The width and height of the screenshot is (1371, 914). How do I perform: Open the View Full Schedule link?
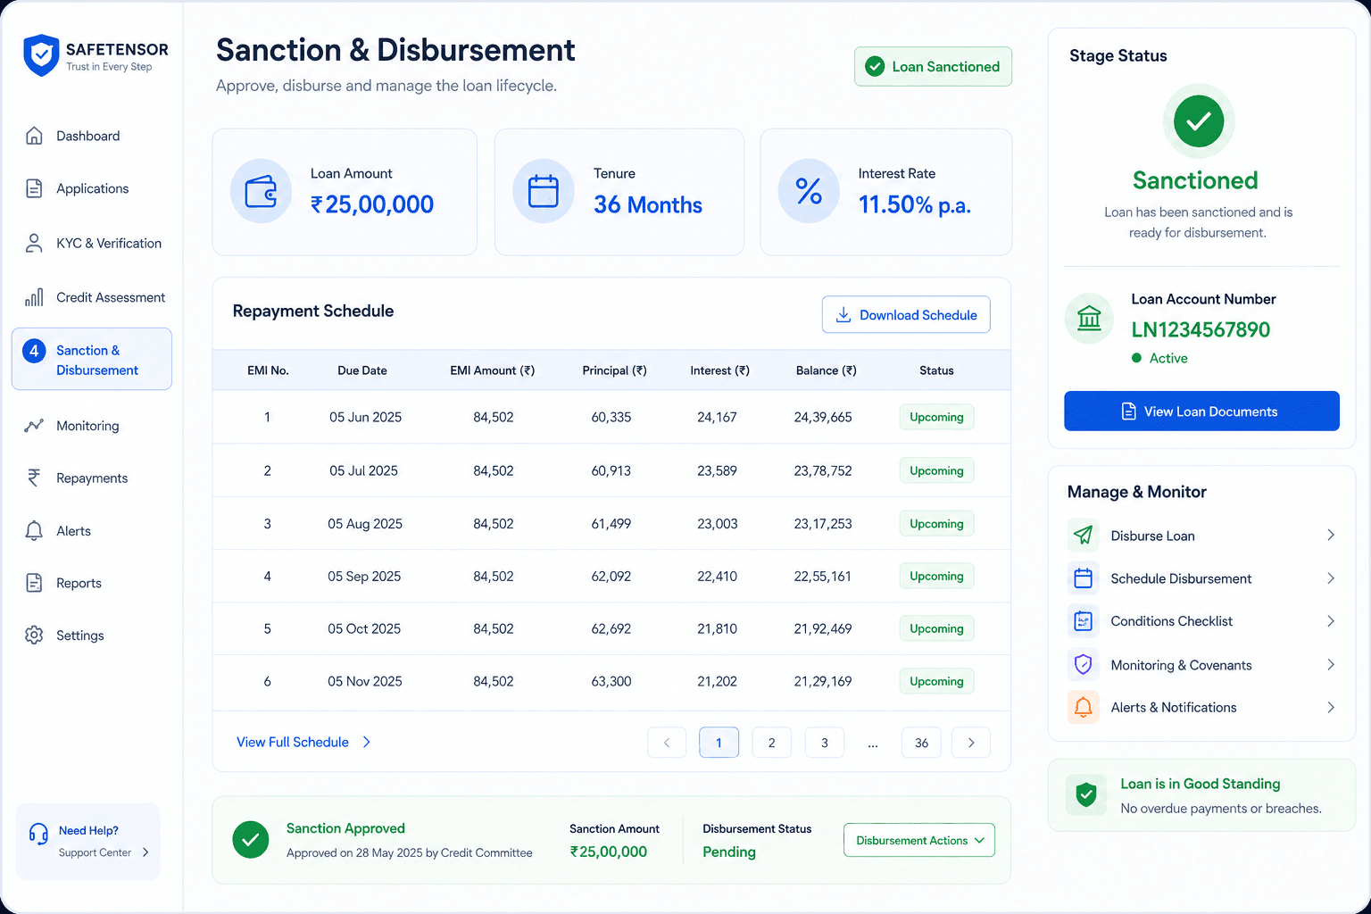(303, 743)
